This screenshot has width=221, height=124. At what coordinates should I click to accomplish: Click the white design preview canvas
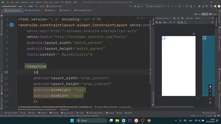179,66
